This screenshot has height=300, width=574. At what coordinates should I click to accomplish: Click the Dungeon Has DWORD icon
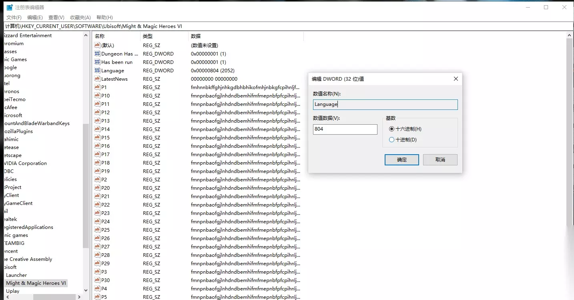[97, 54]
